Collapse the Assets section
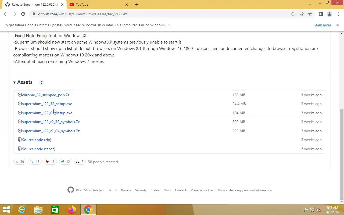Image resolution: width=344 pixels, height=215 pixels. point(23,82)
